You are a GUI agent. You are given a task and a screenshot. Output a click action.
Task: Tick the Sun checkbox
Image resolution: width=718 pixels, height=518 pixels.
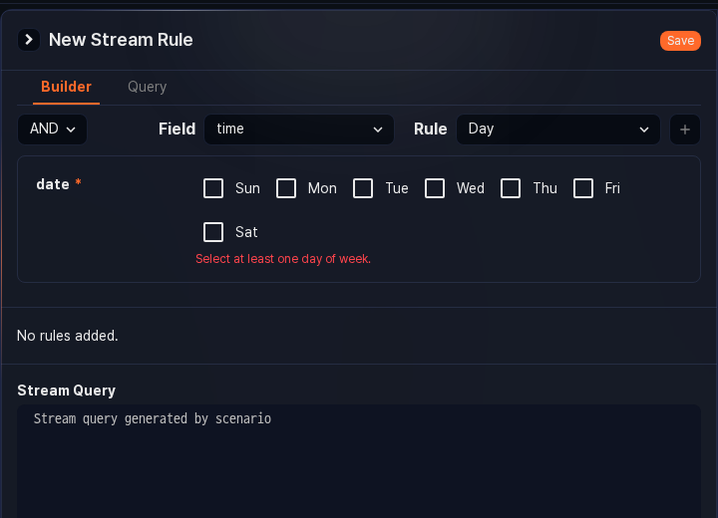[213, 188]
